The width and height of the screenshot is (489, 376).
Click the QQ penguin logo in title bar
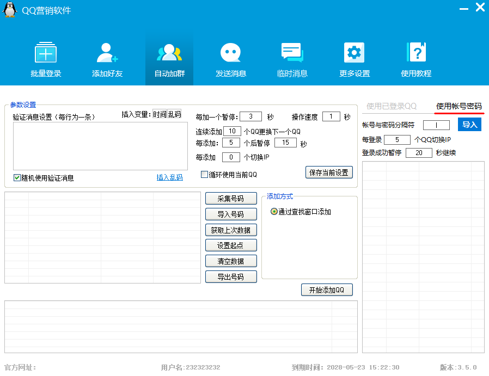[x=10, y=9]
